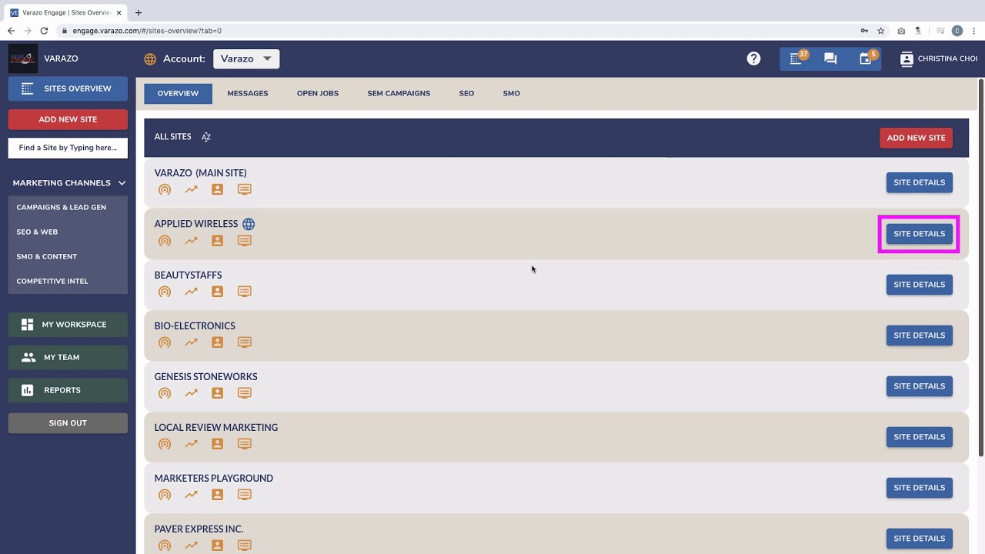This screenshot has height=554, width=985.
Task: Click the message screen icon under Varazo (Main Site)
Action: click(245, 189)
